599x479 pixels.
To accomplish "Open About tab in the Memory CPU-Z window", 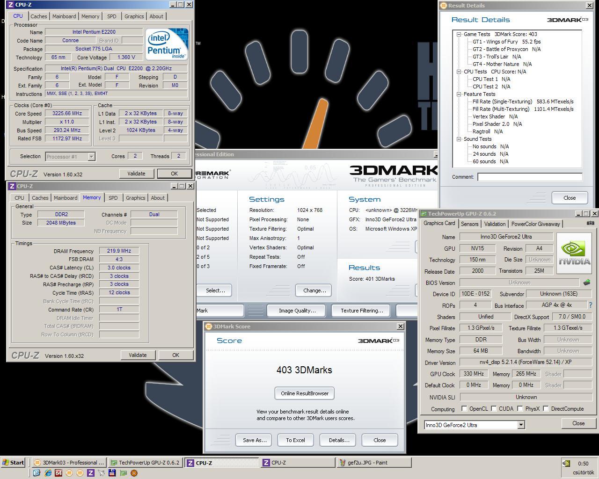I will coord(158,198).
